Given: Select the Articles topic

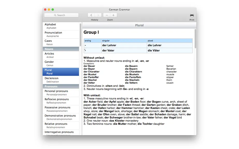Looking at the screenshot, I should [x=61, y=55].
